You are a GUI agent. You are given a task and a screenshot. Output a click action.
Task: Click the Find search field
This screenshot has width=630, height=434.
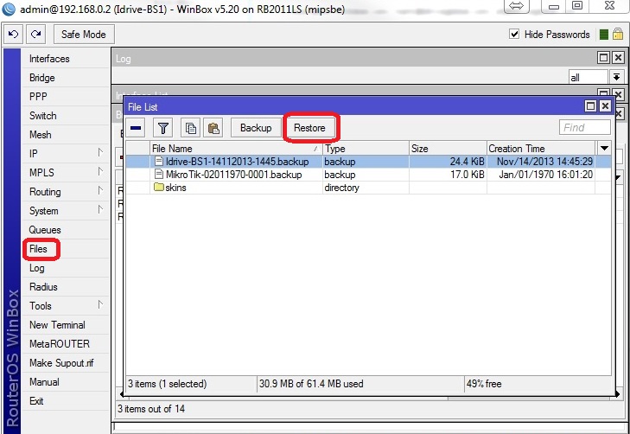584,128
